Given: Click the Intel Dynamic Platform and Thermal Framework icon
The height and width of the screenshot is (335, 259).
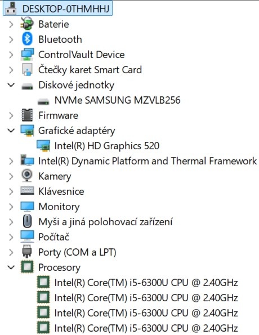Looking at the screenshot, I should tap(27, 161).
